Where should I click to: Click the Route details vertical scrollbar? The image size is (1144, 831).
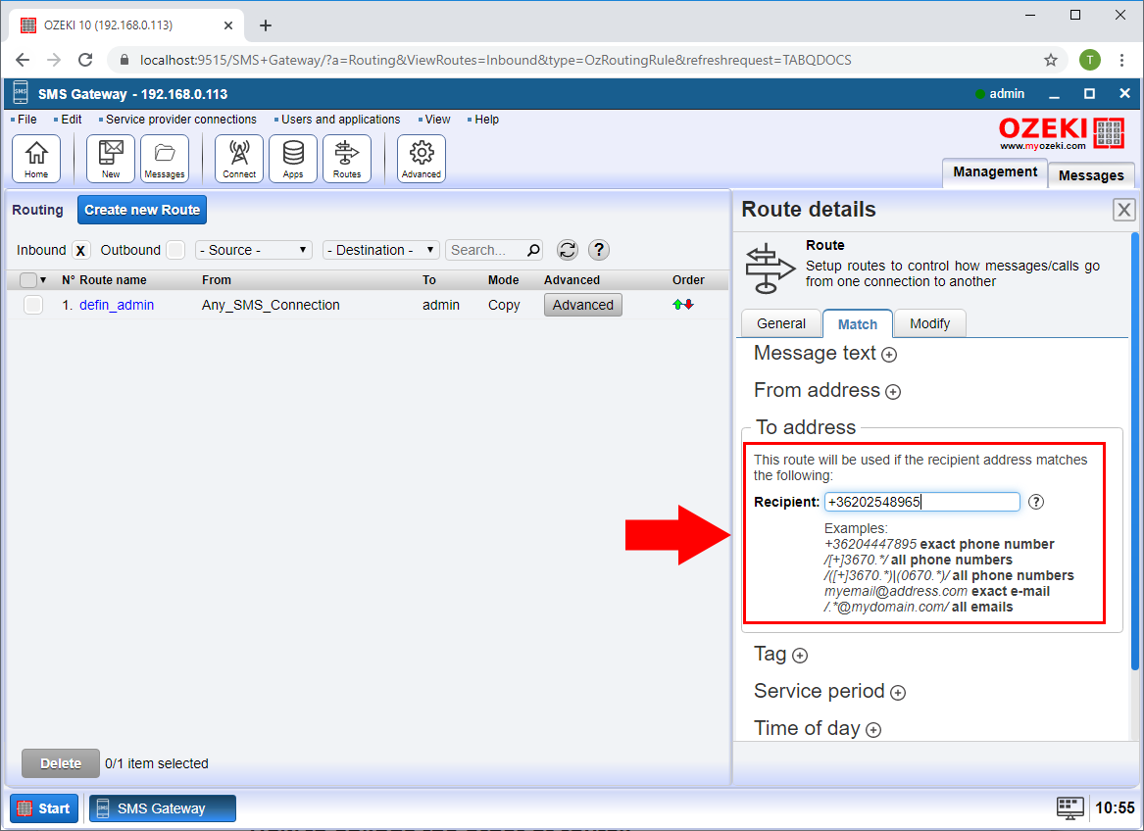coord(1134,451)
